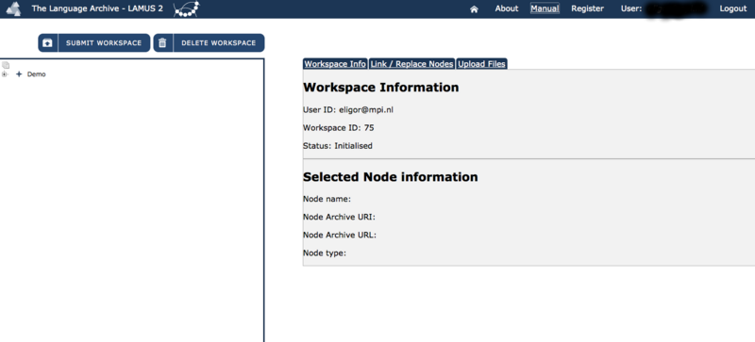The width and height of the screenshot is (755, 342).
Task: Click the Node type: label
Action: (x=325, y=253)
